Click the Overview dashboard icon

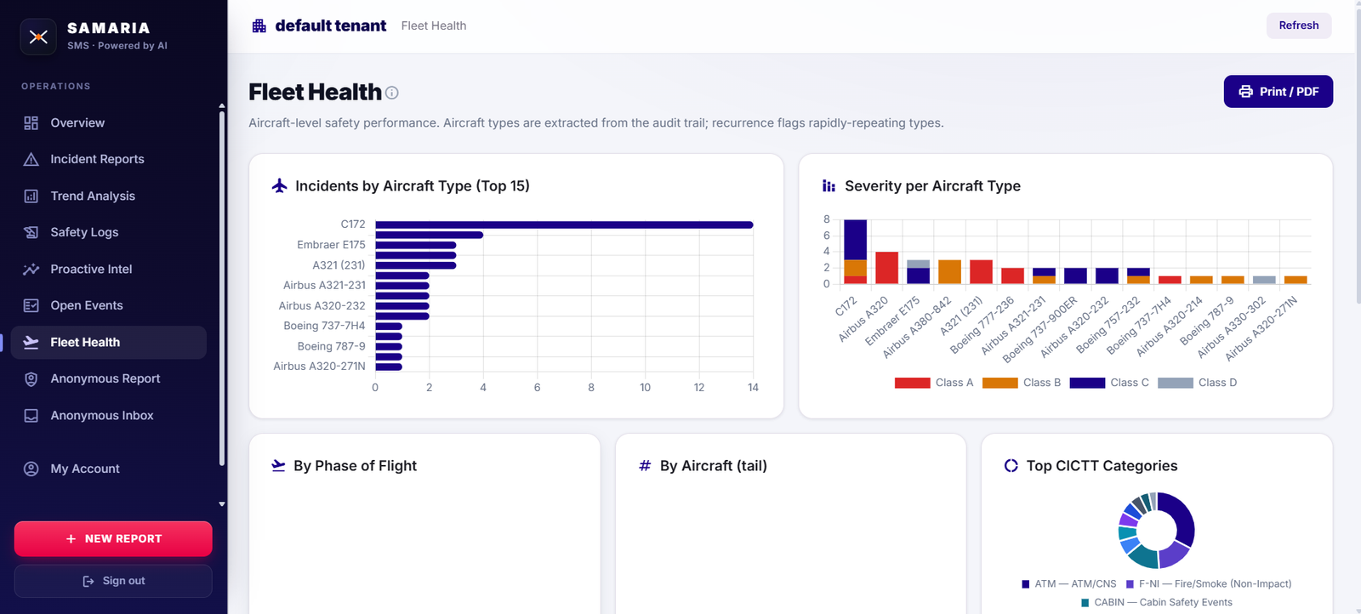click(31, 122)
